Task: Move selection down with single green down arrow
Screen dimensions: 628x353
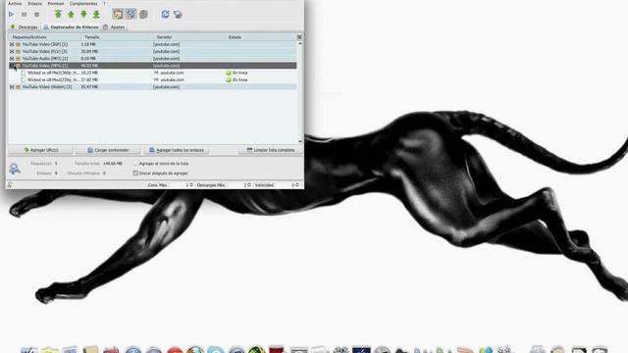Action: pos(83,15)
